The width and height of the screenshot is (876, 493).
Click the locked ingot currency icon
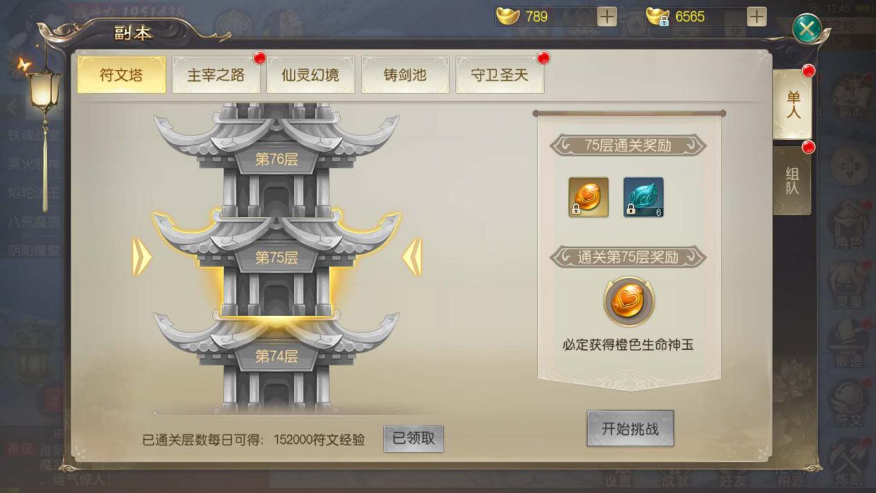658,17
